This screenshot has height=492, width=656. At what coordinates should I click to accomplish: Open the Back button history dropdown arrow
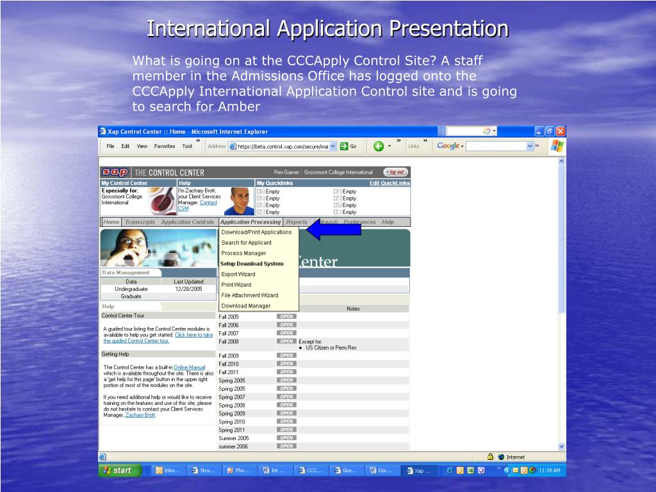[x=389, y=146]
